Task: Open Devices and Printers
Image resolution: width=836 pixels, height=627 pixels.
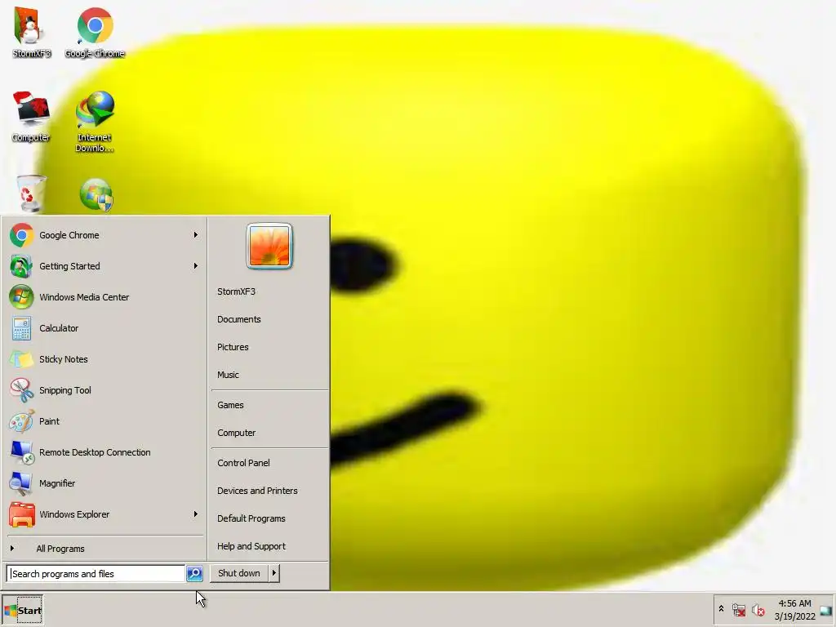Action: tap(257, 491)
